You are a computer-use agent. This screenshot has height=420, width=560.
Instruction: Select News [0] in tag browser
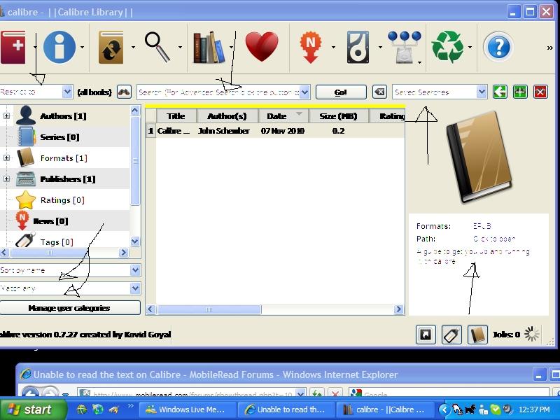[x=50, y=221]
